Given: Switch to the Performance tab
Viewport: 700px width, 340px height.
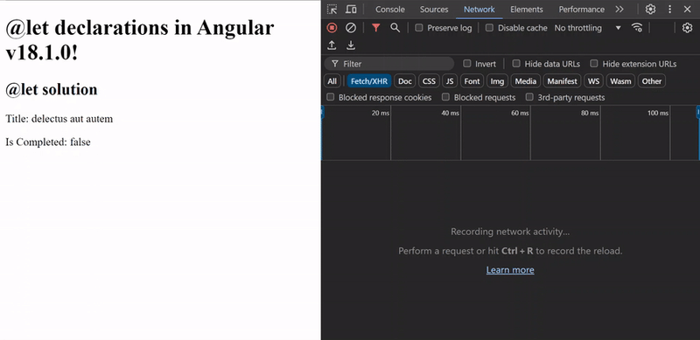Looking at the screenshot, I should click(x=581, y=10).
